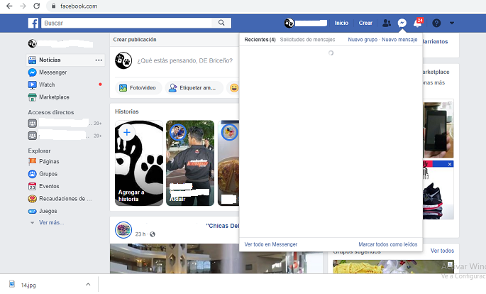The width and height of the screenshot is (486, 294).
Task: Open notifications bell with 24 badge
Action: pyautogui.click(x=417, y=23)
